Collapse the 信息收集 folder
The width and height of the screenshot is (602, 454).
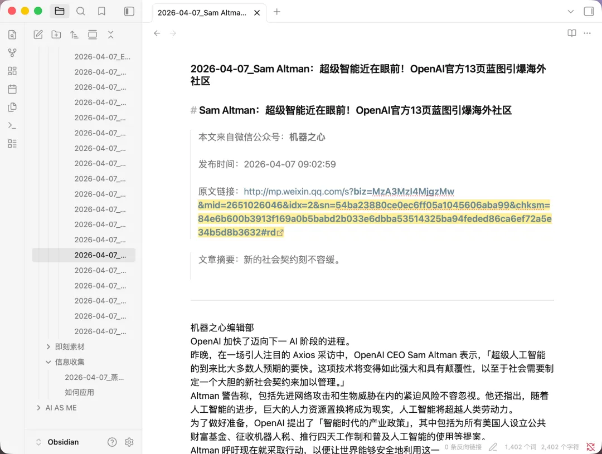coord(48,362)
